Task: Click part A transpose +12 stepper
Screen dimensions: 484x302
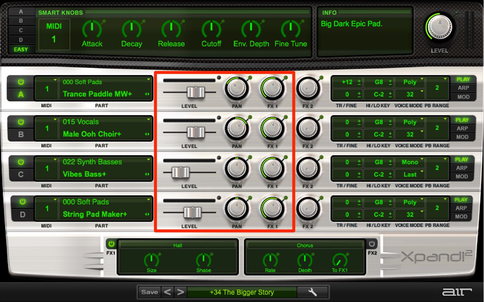Action: coord(359,82)
